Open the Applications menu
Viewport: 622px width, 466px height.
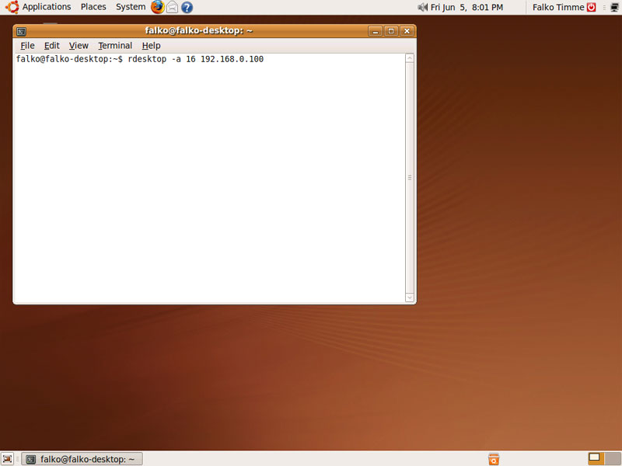(47, 7)
